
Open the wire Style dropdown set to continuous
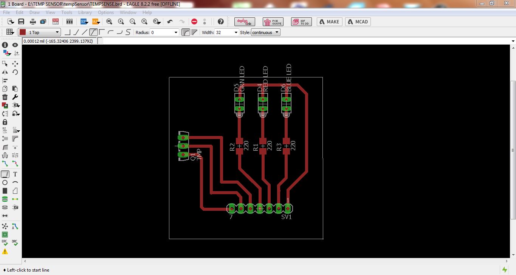(266, 32)
